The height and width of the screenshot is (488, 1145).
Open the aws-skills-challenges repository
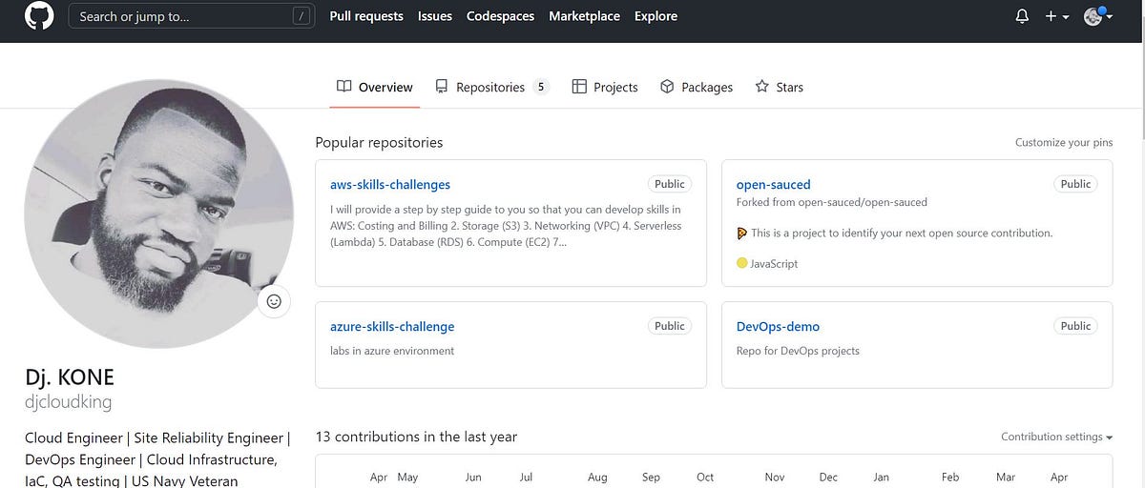pos(390,184)
